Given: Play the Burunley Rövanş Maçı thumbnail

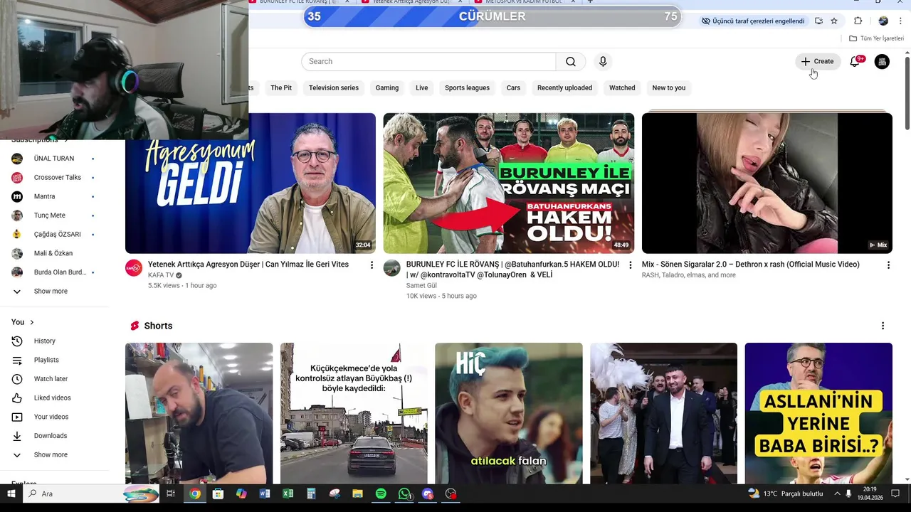Looking at the screenshot, I should [x=509, y=183].
